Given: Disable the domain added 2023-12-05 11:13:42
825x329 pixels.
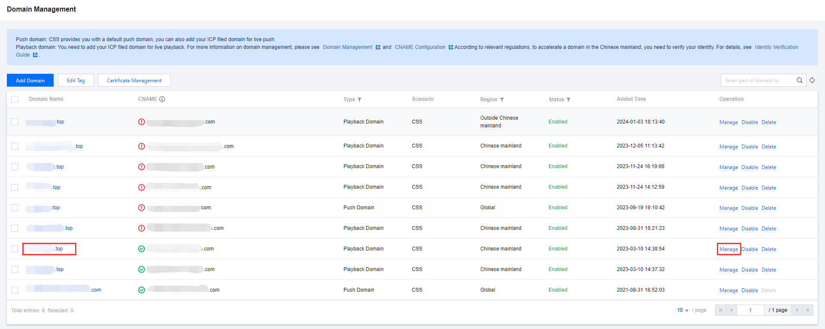Looking at the screenshot, I should click(x=749, y=147).
